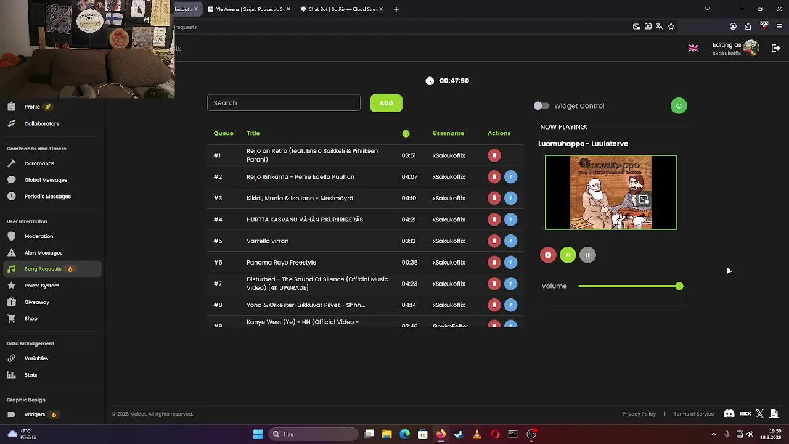Move Panama Rayo Freestyle up

(x=510, y=262)
